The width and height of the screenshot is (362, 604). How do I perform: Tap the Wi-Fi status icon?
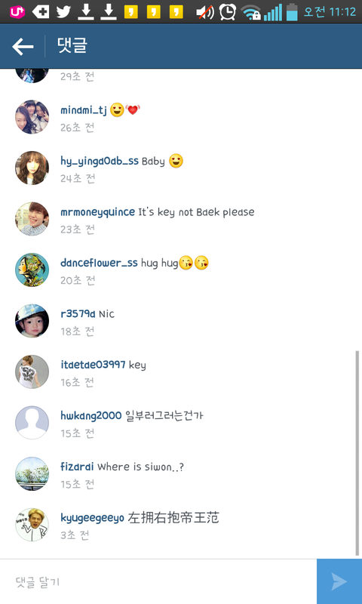point(251,12)
